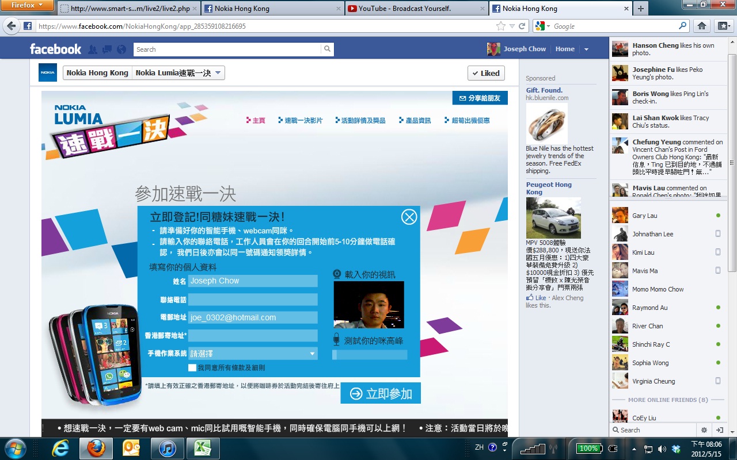Click the microphone icon beside 測試你的咪高峰
Screen dimensions: 737x460
point(337,340)
